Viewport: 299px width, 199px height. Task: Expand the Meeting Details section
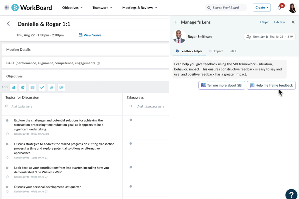(x=85, y=50)
